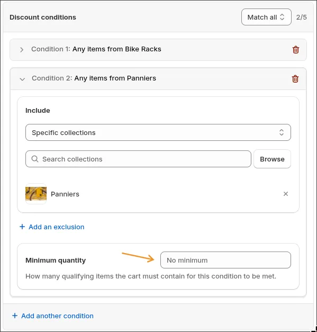The width and height of the screenshot is (317, 332).
Task: Click the 2/5 condition counter
Action: tap(301, 17)
